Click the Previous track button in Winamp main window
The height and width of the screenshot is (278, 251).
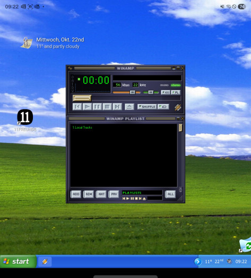click(77, 107)
